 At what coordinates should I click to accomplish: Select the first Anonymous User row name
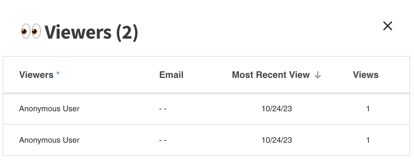(x=49, y=109)
